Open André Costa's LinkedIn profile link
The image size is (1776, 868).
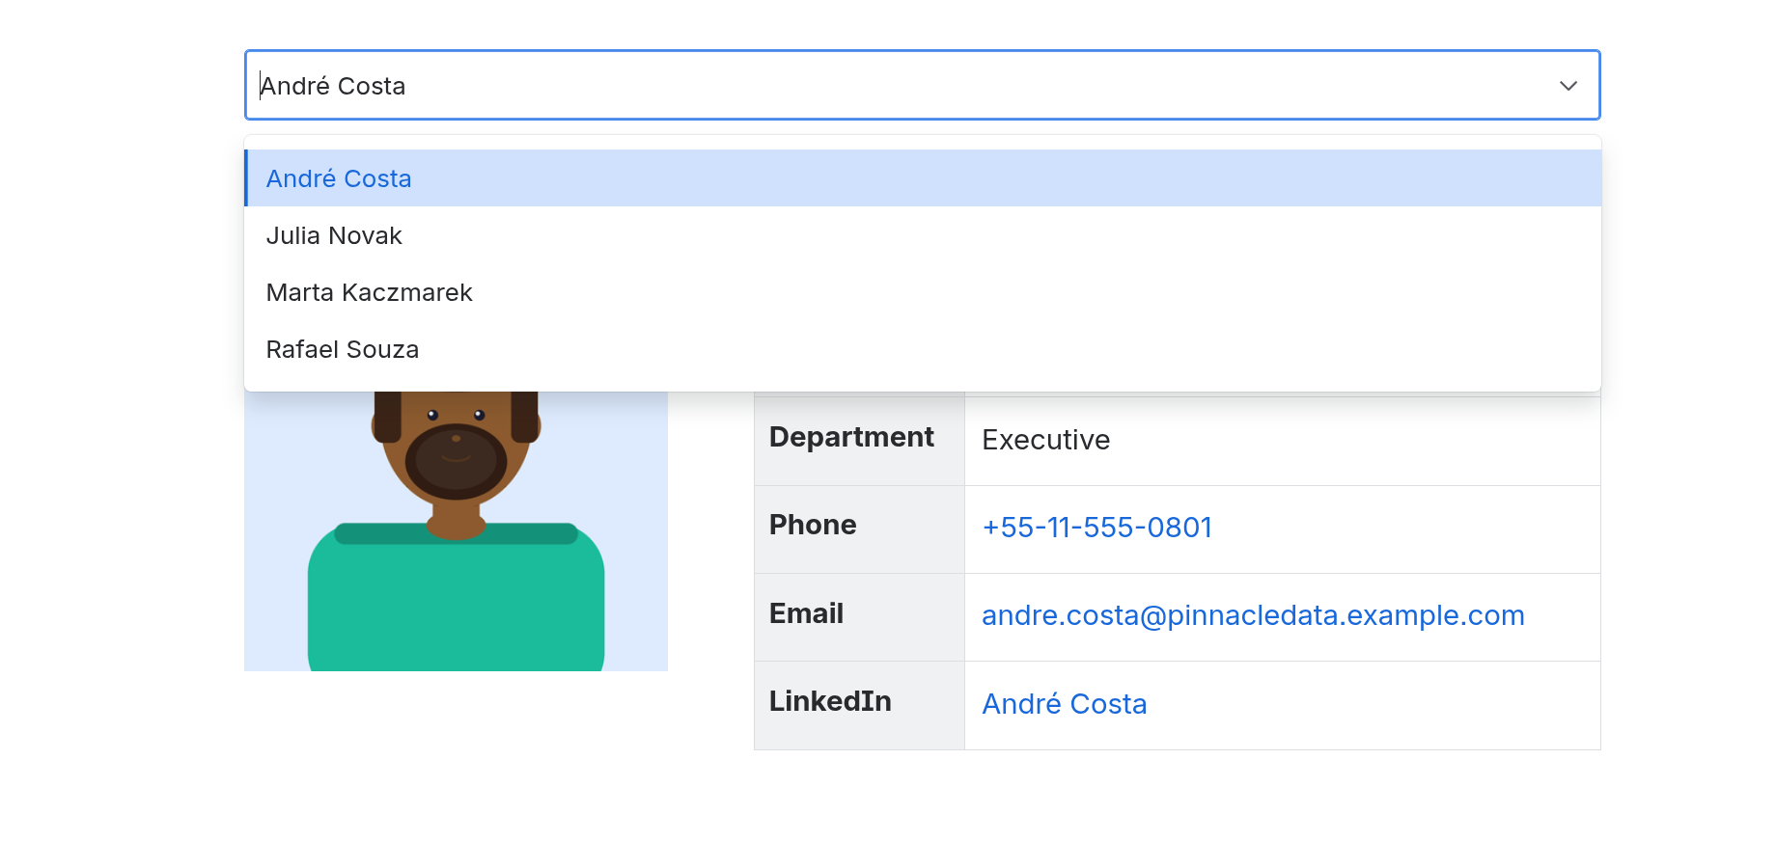1064,704
